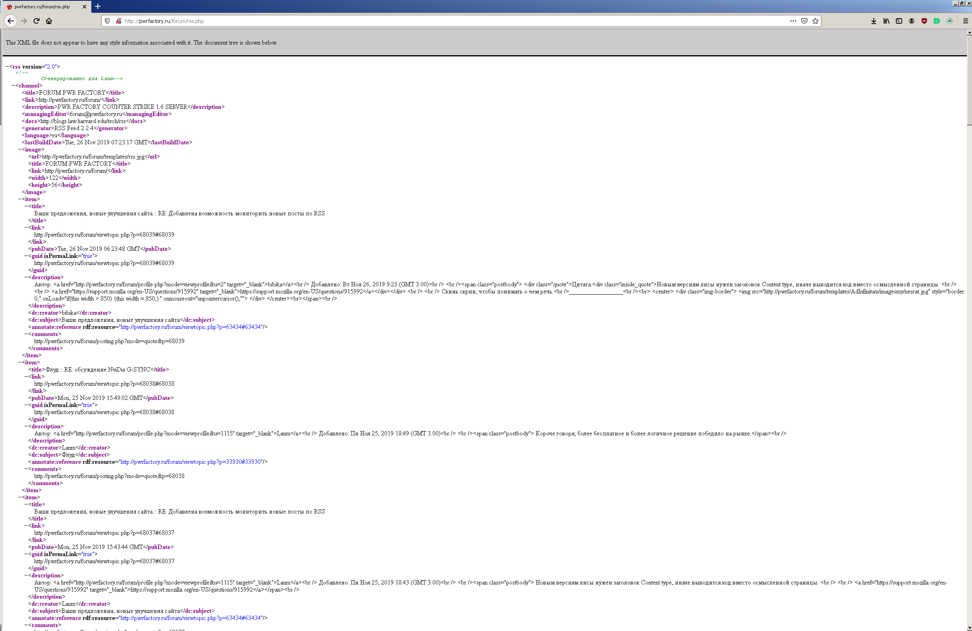Open the Firefox hamburger menu
This screenshot has width=972, height=631.
(965, 21)
